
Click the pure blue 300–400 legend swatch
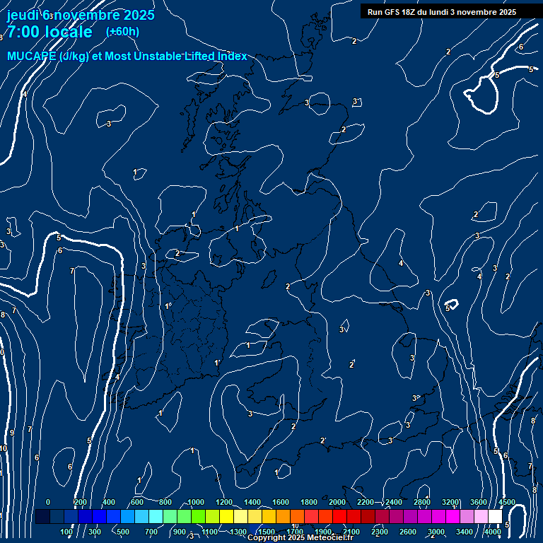coord(100,516)
